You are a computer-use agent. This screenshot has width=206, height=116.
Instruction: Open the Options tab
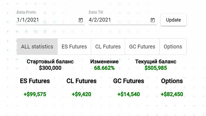(173, 47)
